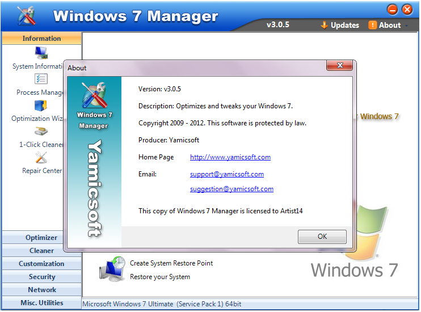Click the licensed to Artist14 text

tap(221, 211)
